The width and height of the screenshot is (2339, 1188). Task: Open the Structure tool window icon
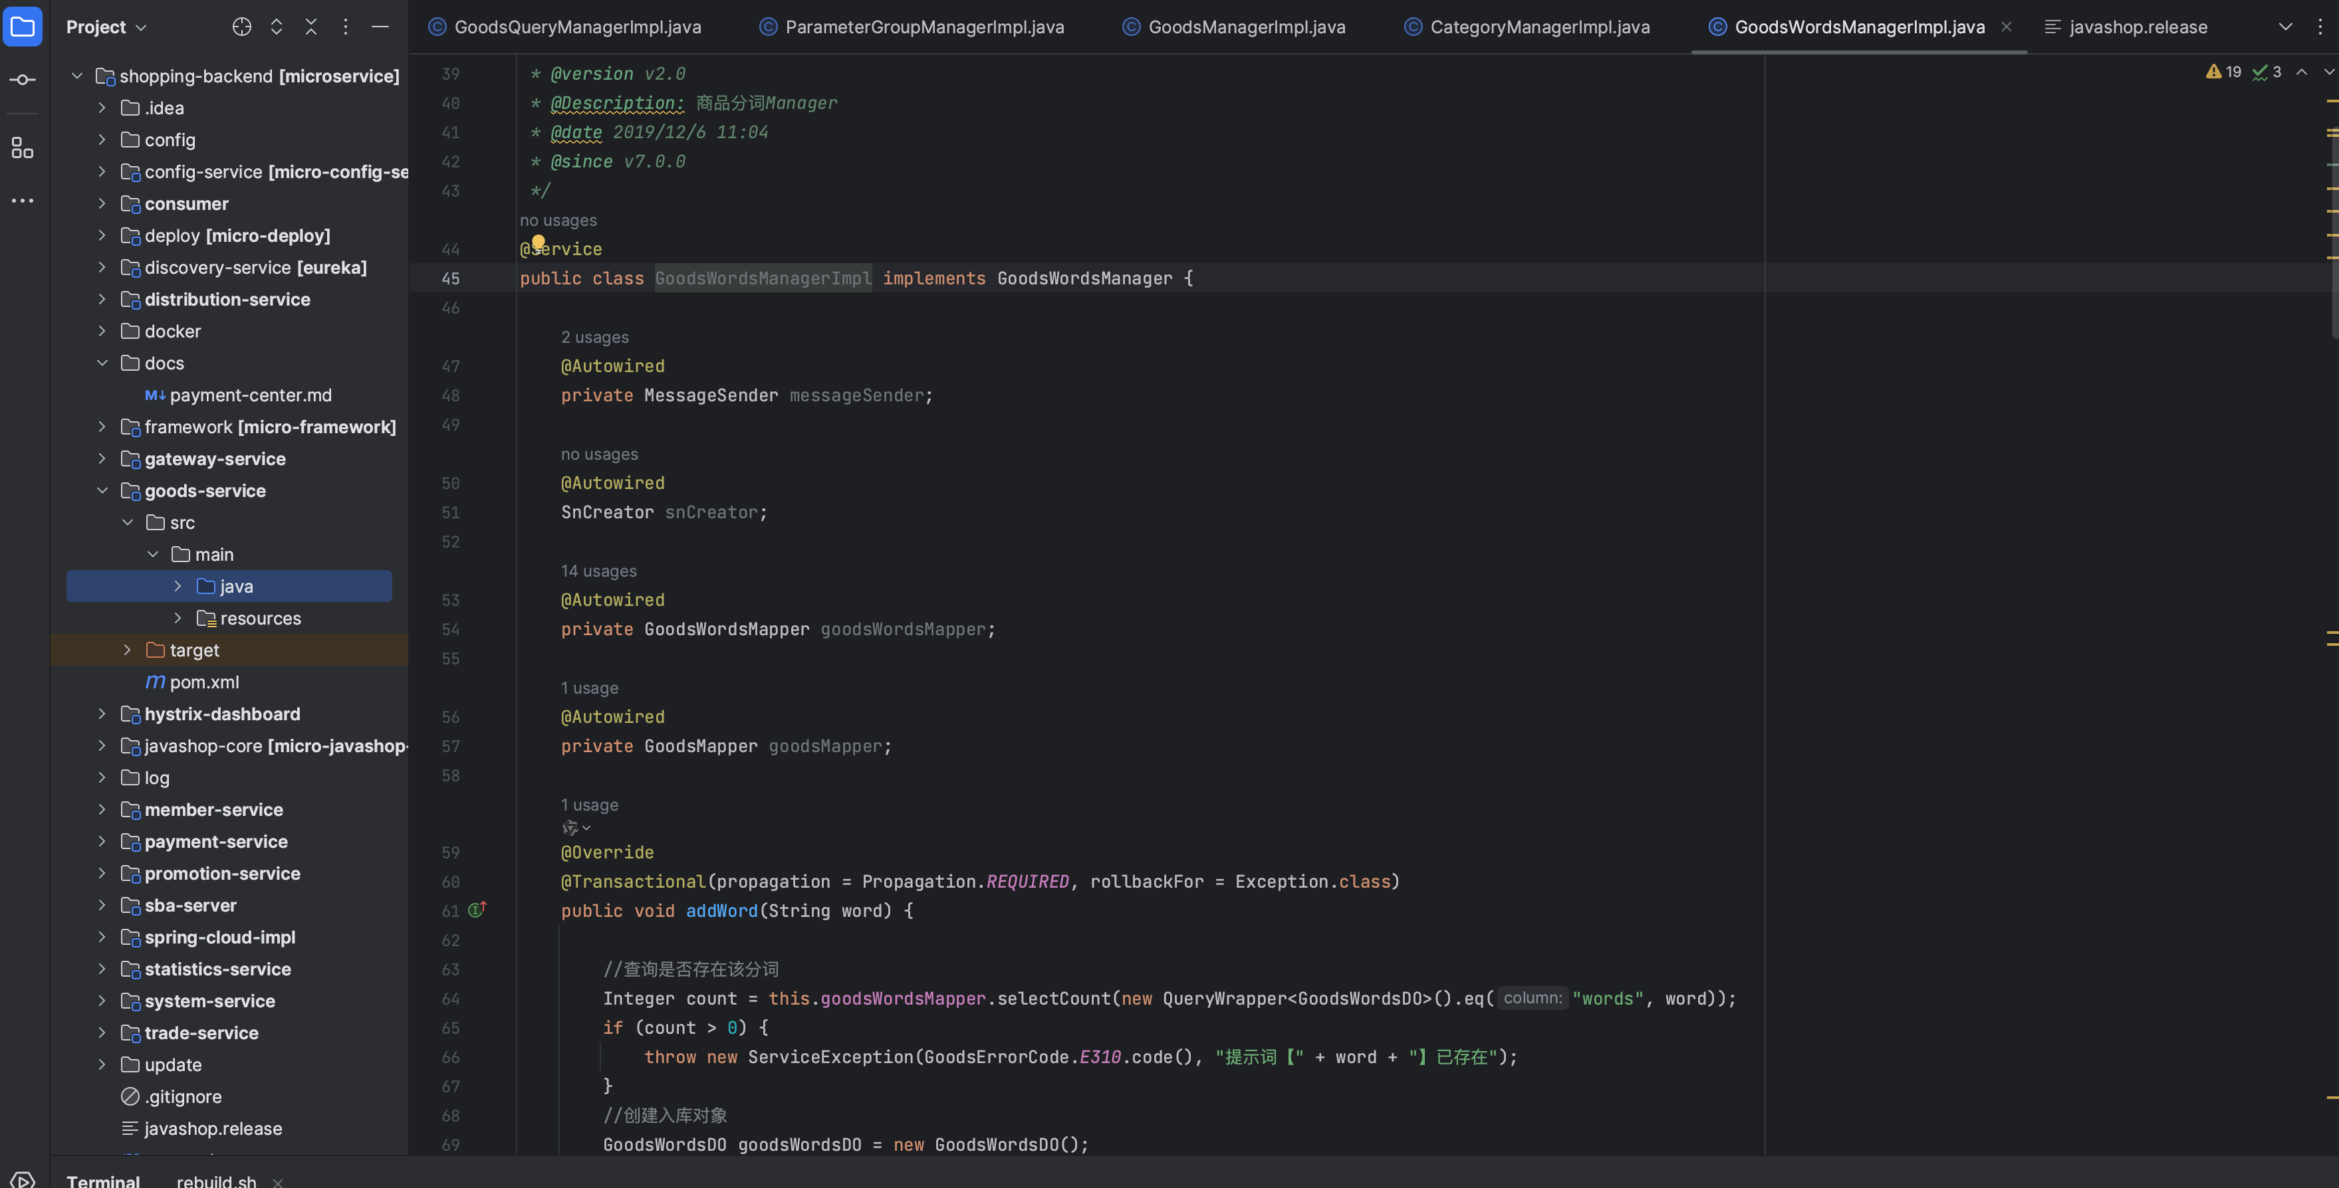(23, 148)
